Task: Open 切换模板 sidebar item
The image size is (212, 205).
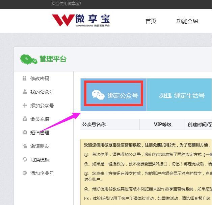Action: (x=40, y=160)
